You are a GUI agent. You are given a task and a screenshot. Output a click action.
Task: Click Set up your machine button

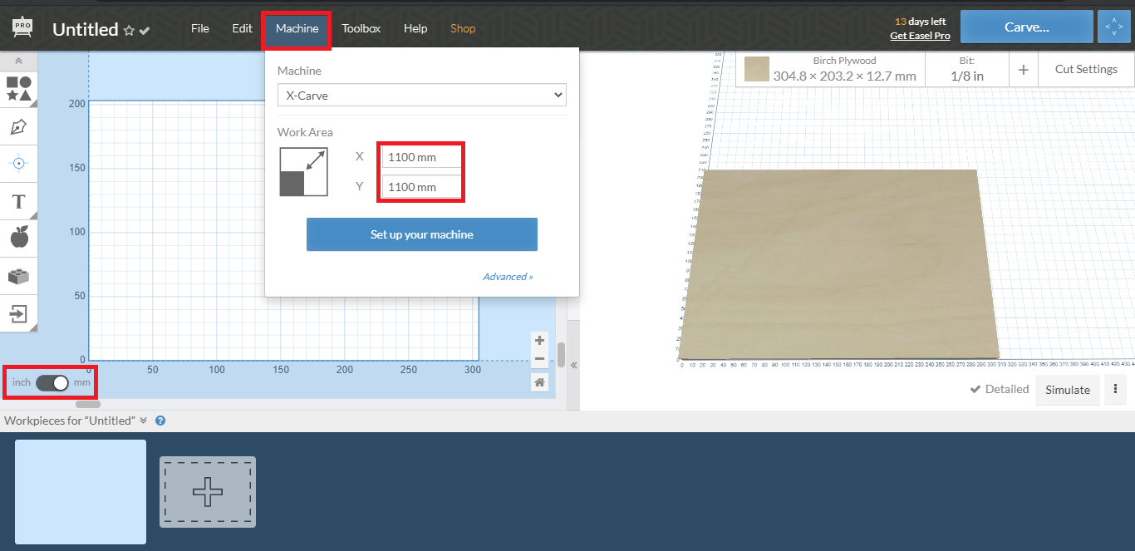[x=422, y=234]
